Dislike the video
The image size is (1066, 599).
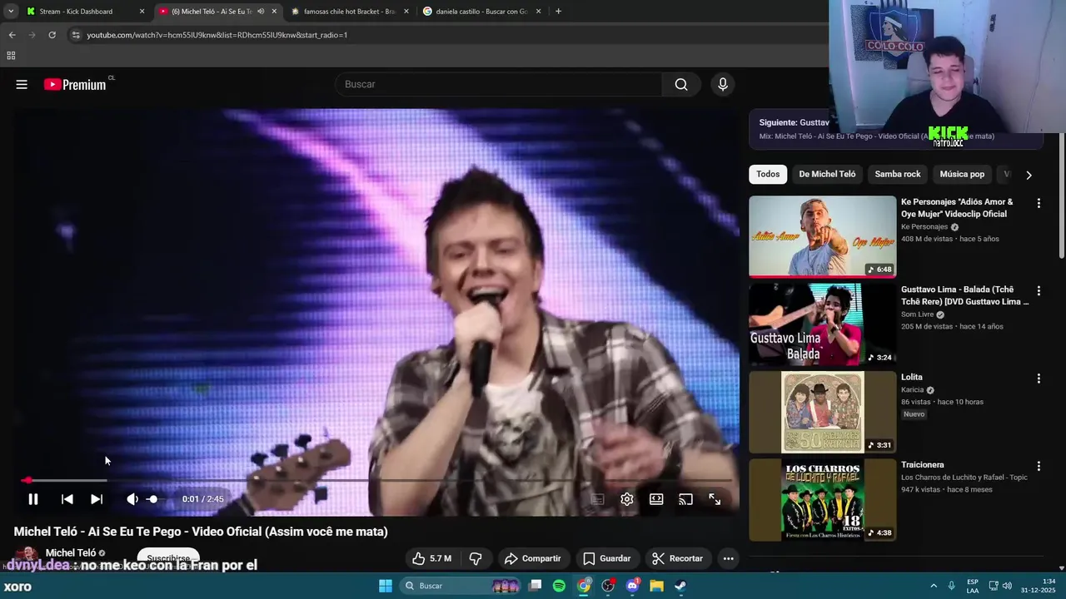[476, 558]
